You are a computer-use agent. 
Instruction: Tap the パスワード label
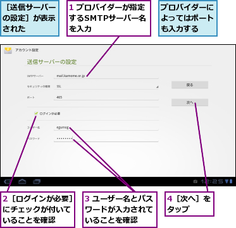[x=33, y=139]
